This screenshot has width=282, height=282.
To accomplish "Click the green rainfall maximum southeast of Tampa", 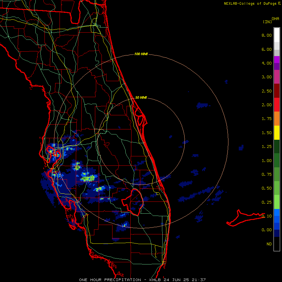I will [88, 178].
